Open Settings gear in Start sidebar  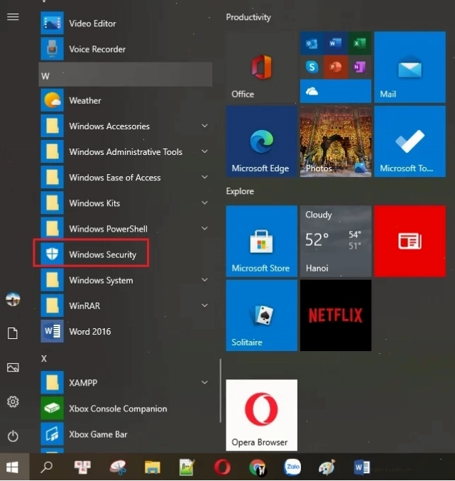pyautogui.click(x=13, y=401)
